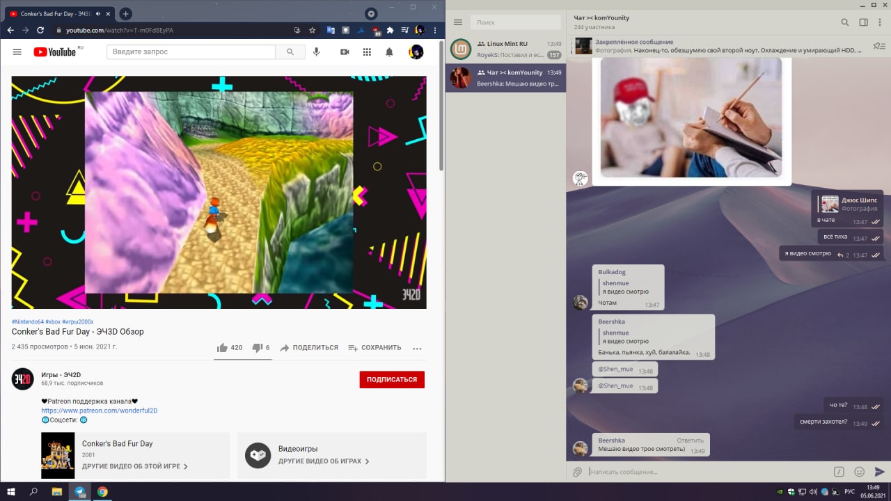The height and width of the screenshot is (501, 891).
Task: Open Chrome media controls icon
Action: (404, 31)
